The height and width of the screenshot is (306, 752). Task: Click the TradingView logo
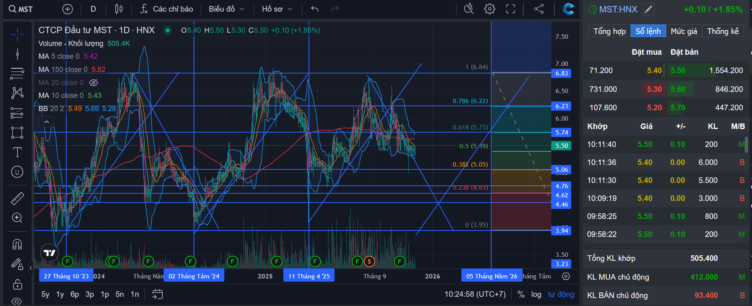tap(49, 253)
